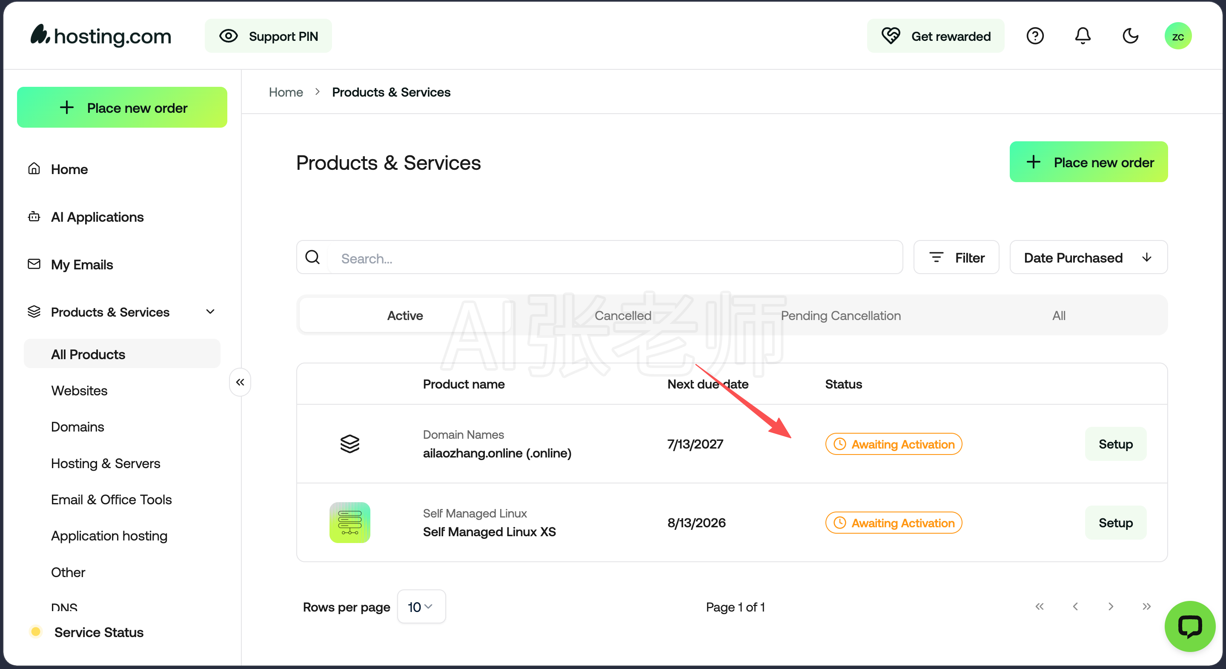This screenshot has width=1226, height=669.
Task: Click Setup for Self Managed Linux XS
Action: click(1115, 523)
